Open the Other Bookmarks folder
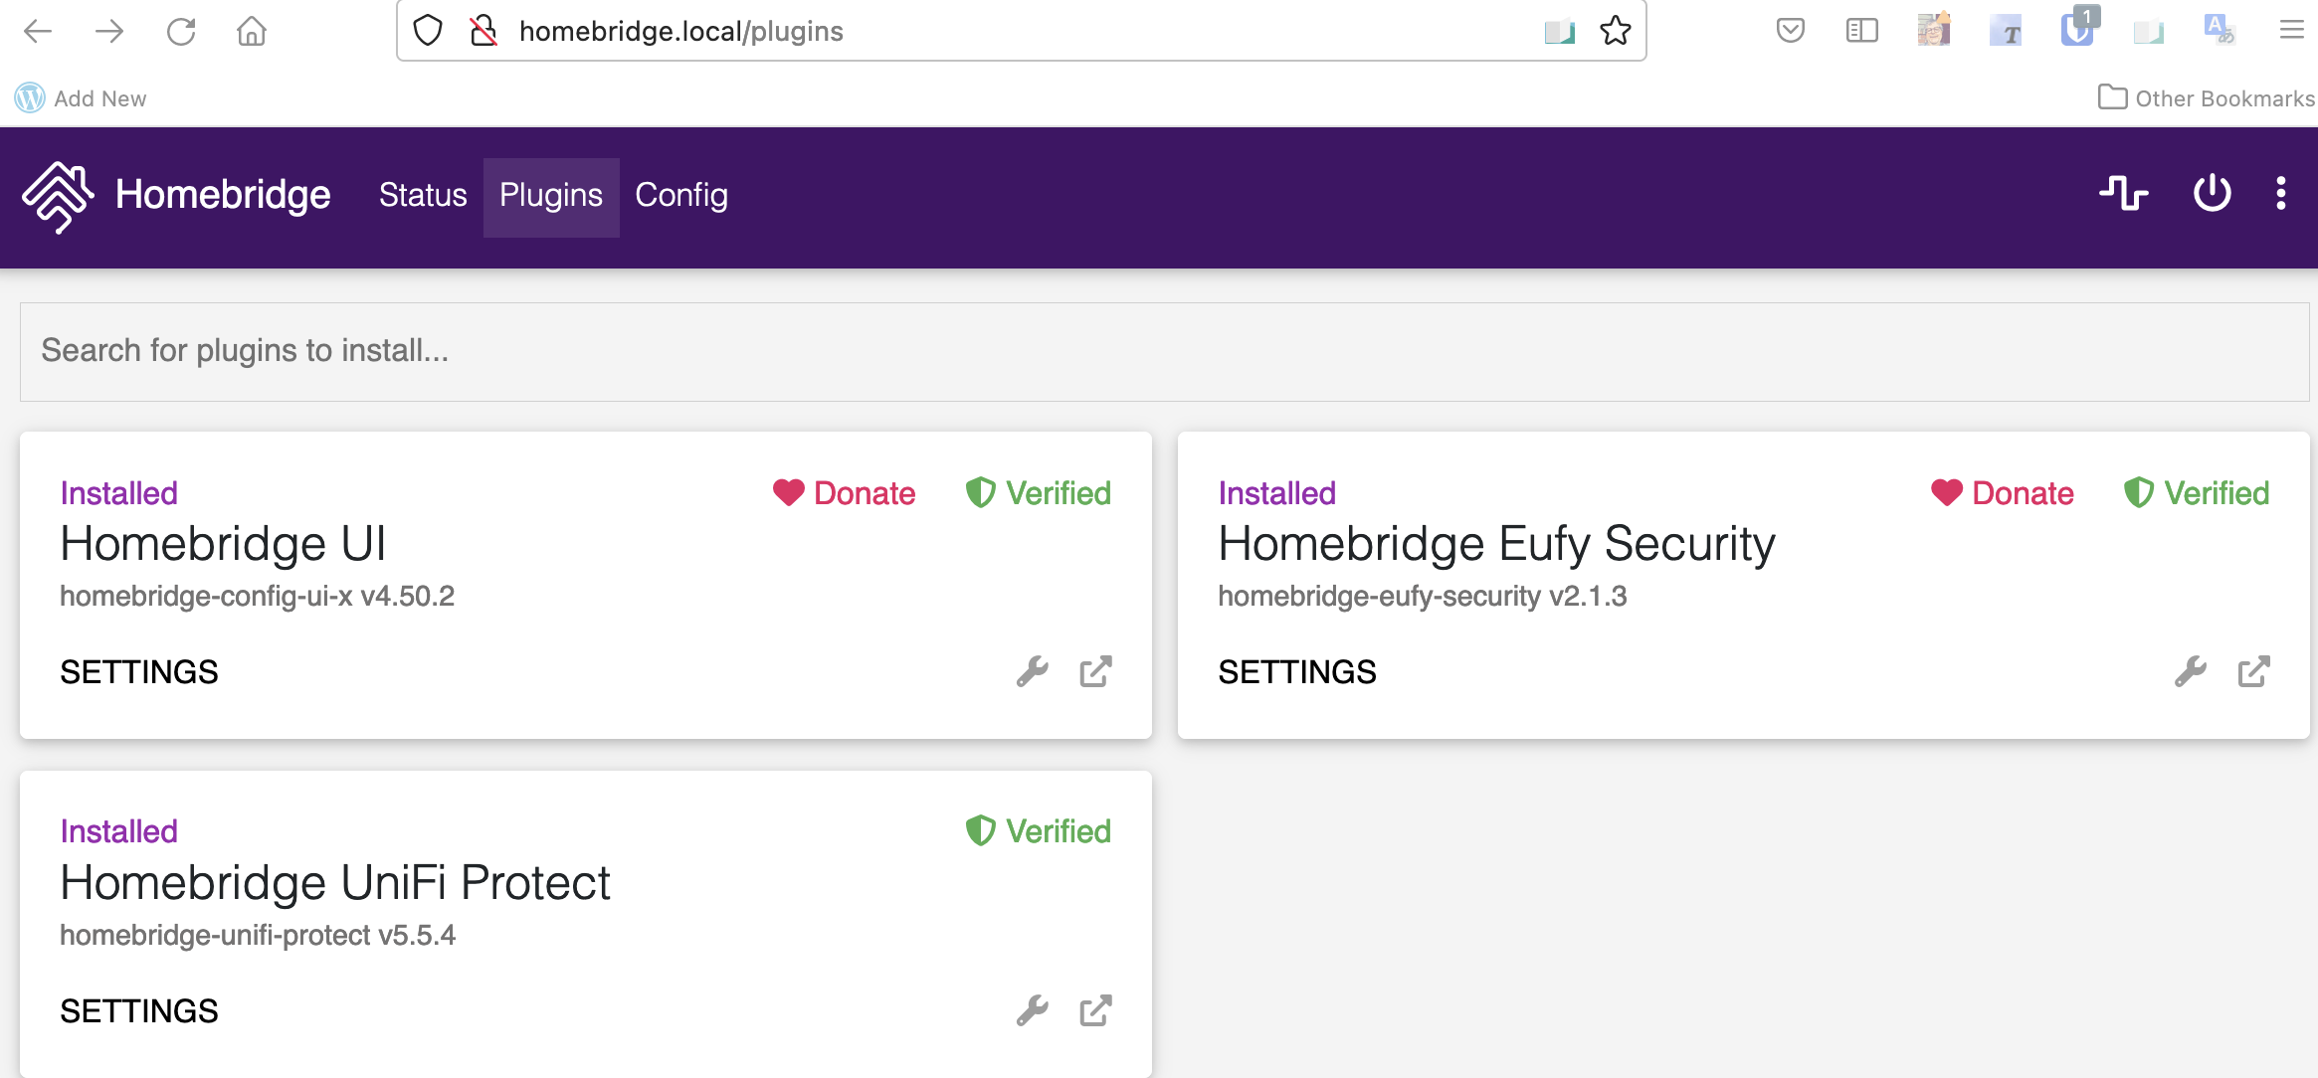 2207,98
